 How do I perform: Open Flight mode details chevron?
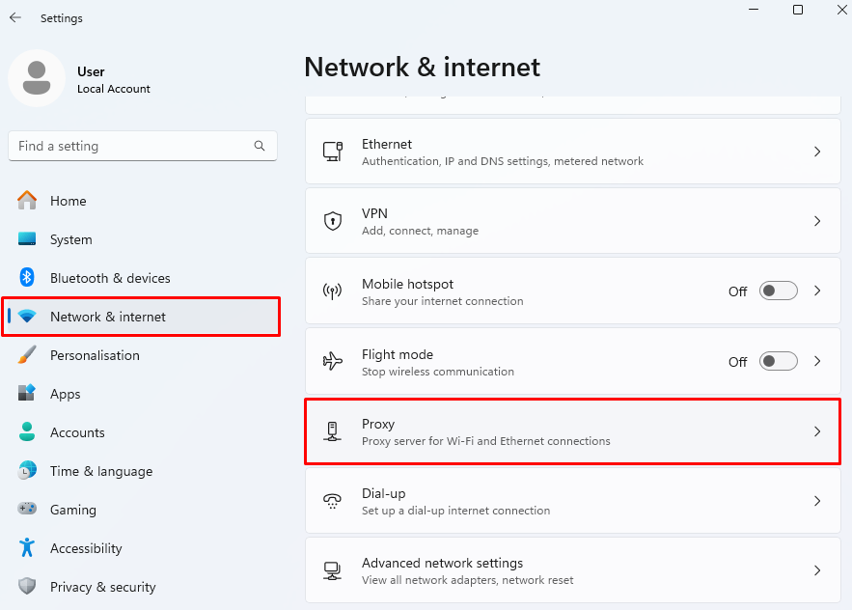(x=817, y=361)
